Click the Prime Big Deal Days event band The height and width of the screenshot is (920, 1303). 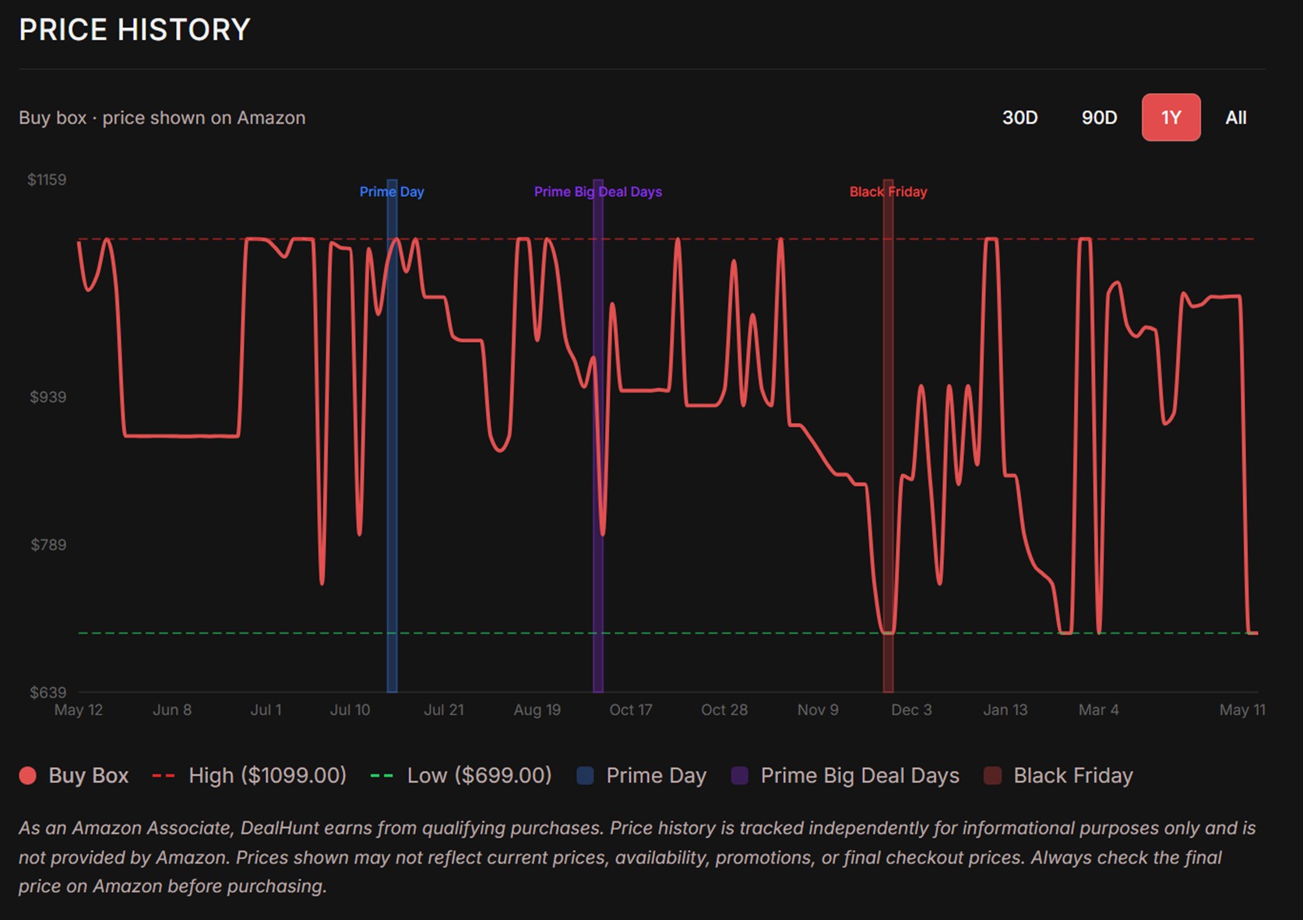pyautogui.click(x=597, y=436)
